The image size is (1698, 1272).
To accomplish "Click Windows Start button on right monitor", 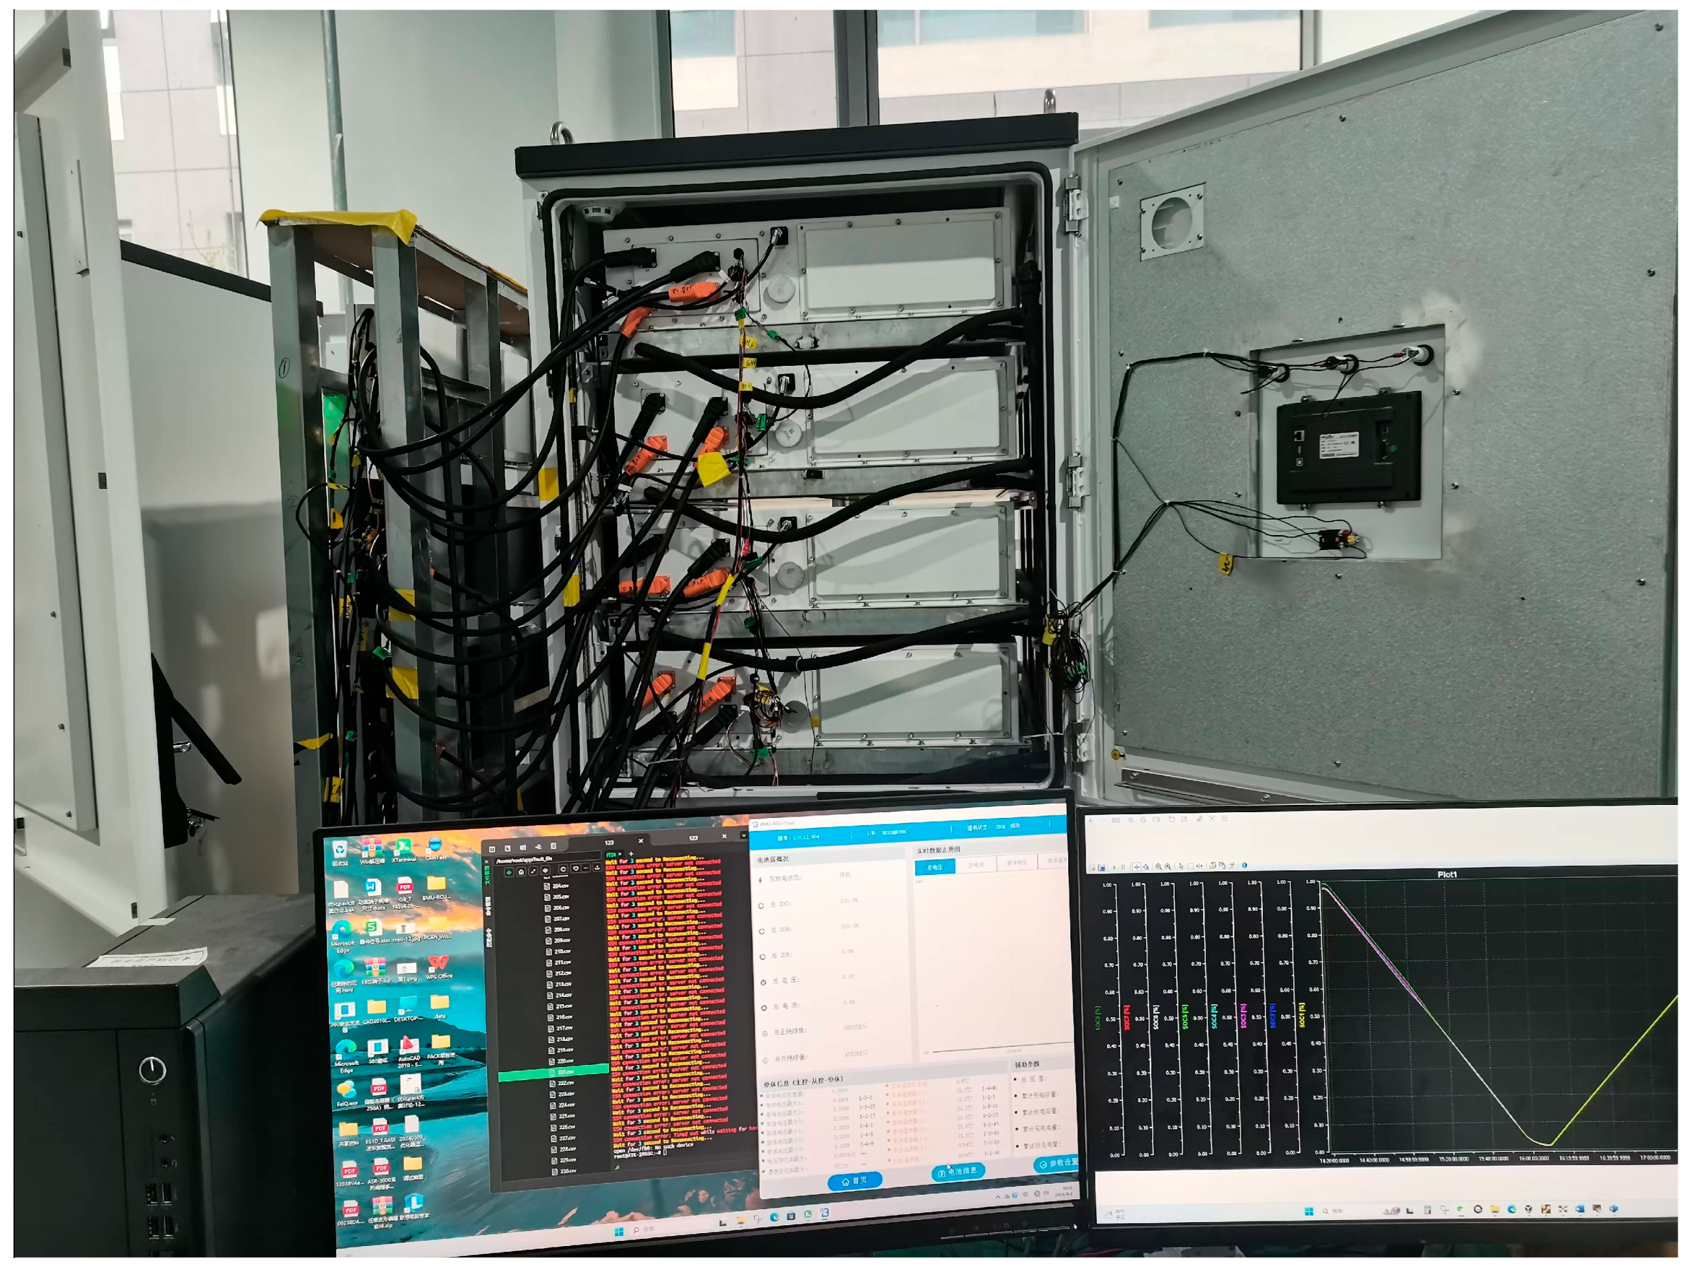I will coord(1309,1212).
